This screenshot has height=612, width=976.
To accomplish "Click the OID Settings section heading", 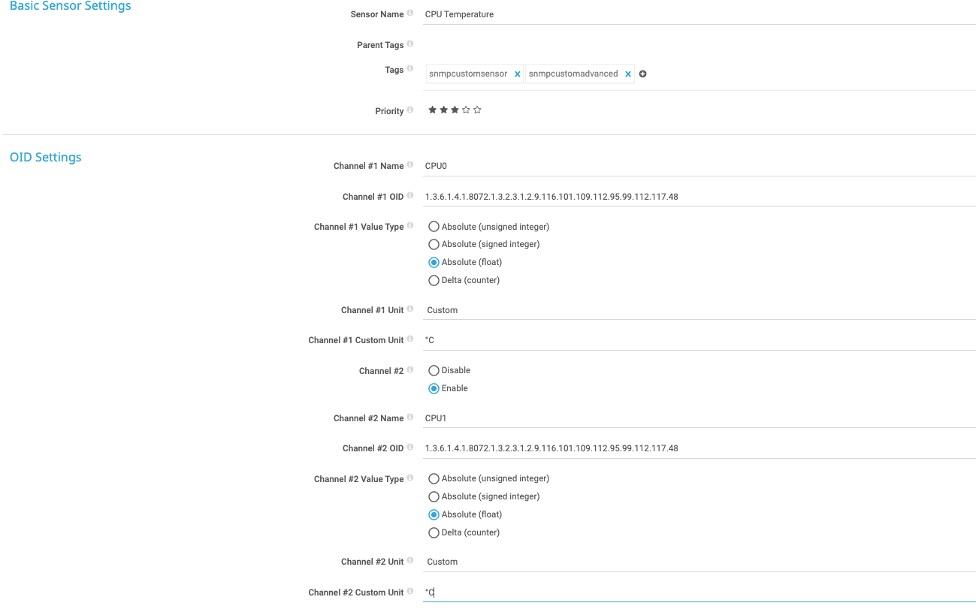I will click(46, 158).
